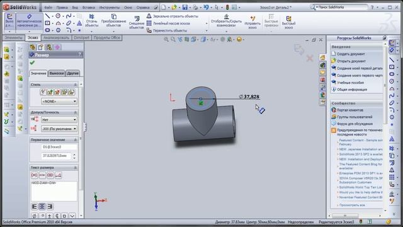Open the tolerance type Нет dropdown

click(x=59, y=120)
